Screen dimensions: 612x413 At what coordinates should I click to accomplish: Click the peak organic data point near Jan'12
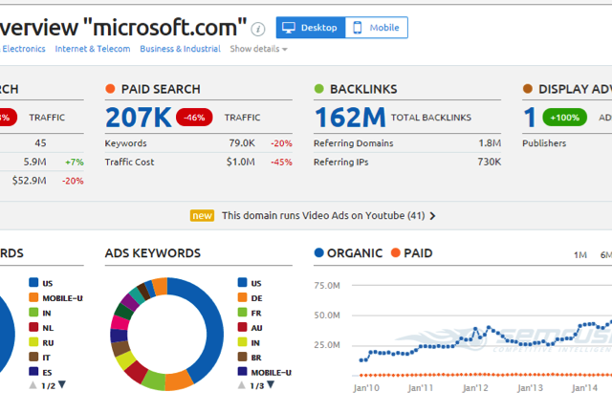[475, 329]
